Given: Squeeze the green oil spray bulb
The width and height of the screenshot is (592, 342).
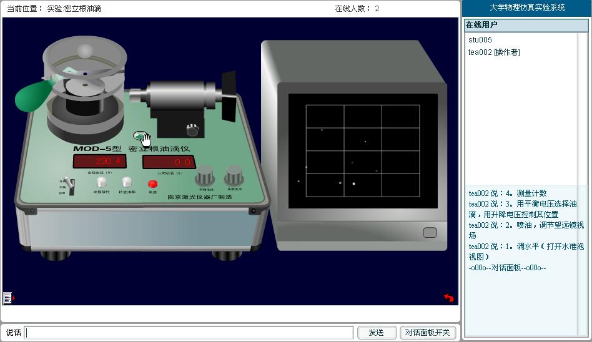Looking at the screenshot, I should 32,95.
